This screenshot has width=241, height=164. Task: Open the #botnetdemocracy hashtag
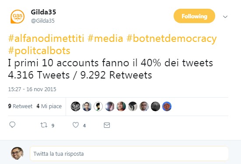tap(171, 39)
